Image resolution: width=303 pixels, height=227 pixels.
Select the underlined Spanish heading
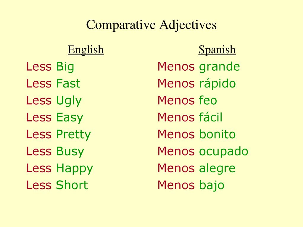click(x=217, y=50)
